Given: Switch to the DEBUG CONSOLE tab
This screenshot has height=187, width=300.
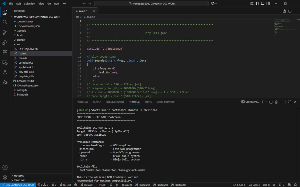Looking at the screenshot, I should click(115, 102).
